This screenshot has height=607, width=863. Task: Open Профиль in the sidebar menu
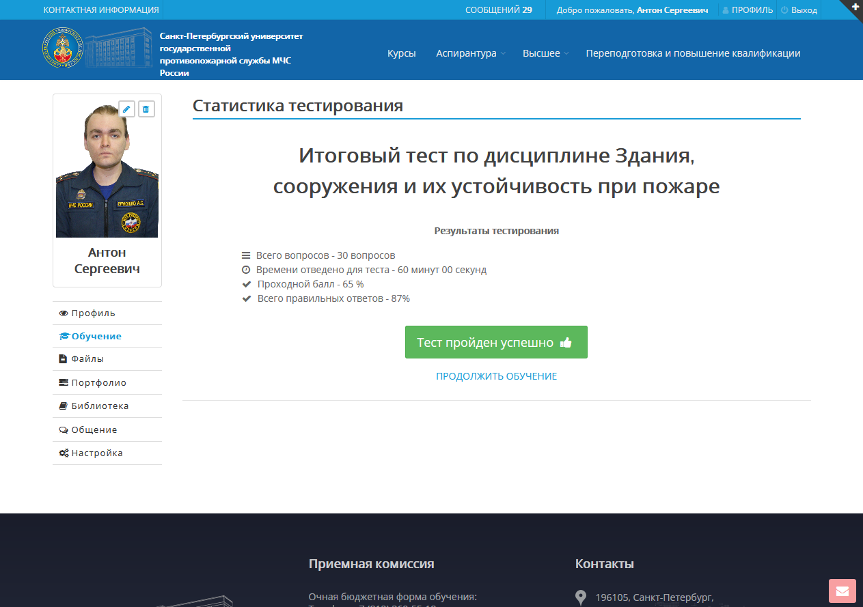93,313
